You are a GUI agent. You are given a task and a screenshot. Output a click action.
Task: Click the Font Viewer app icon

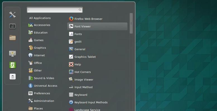pos(71,26)
